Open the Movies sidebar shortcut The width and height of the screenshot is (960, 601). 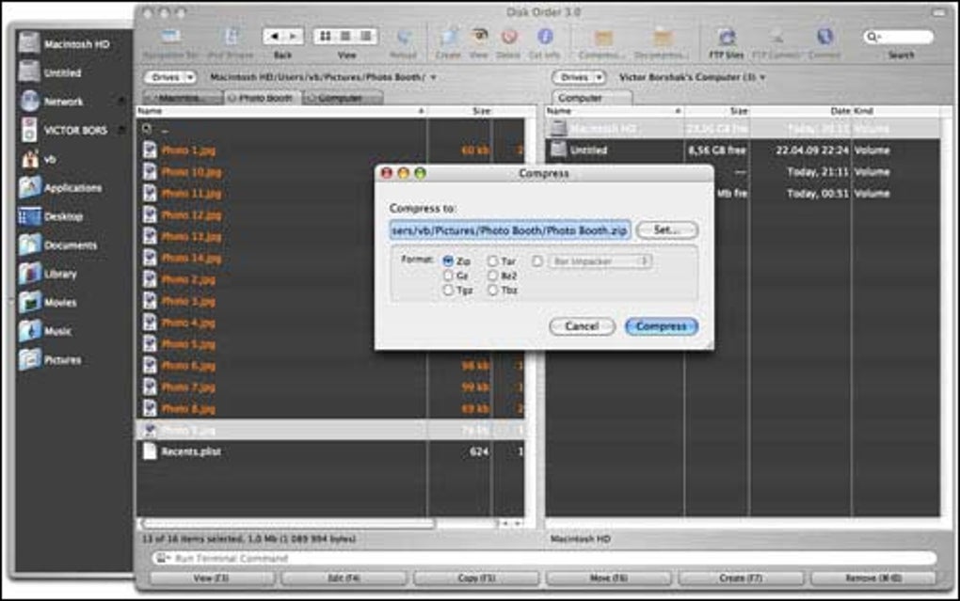pyautogui.click(x=48, y=302)
